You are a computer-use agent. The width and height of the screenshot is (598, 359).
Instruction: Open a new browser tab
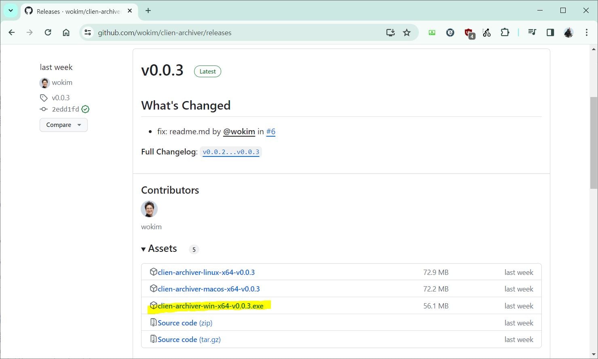(148, 11)
